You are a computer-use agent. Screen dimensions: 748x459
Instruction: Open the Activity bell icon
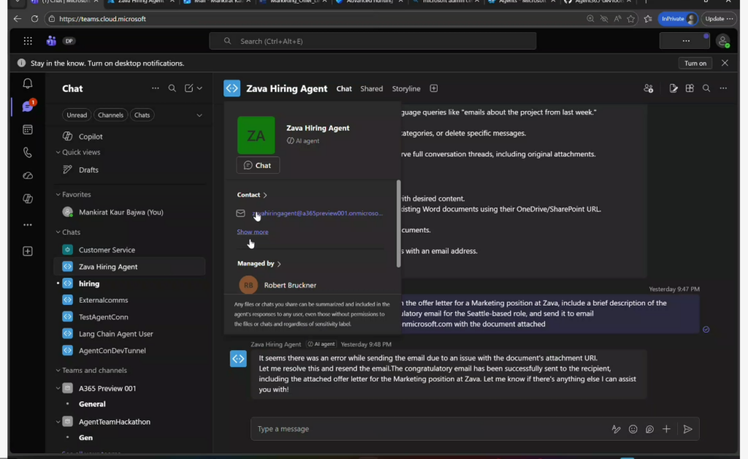point(28,84)
